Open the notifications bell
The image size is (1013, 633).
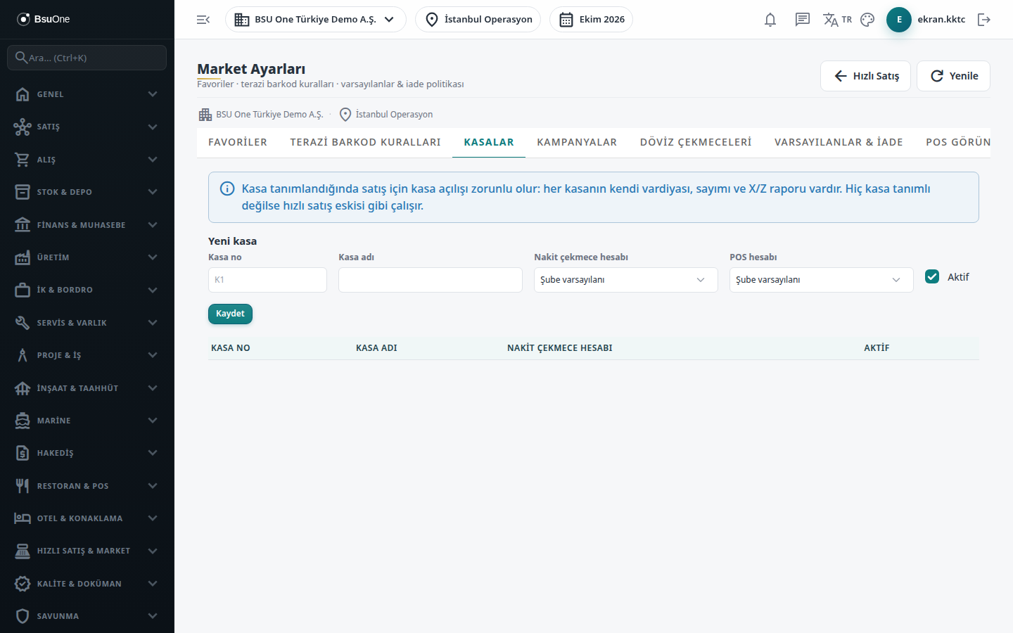(x=770, y=20)
